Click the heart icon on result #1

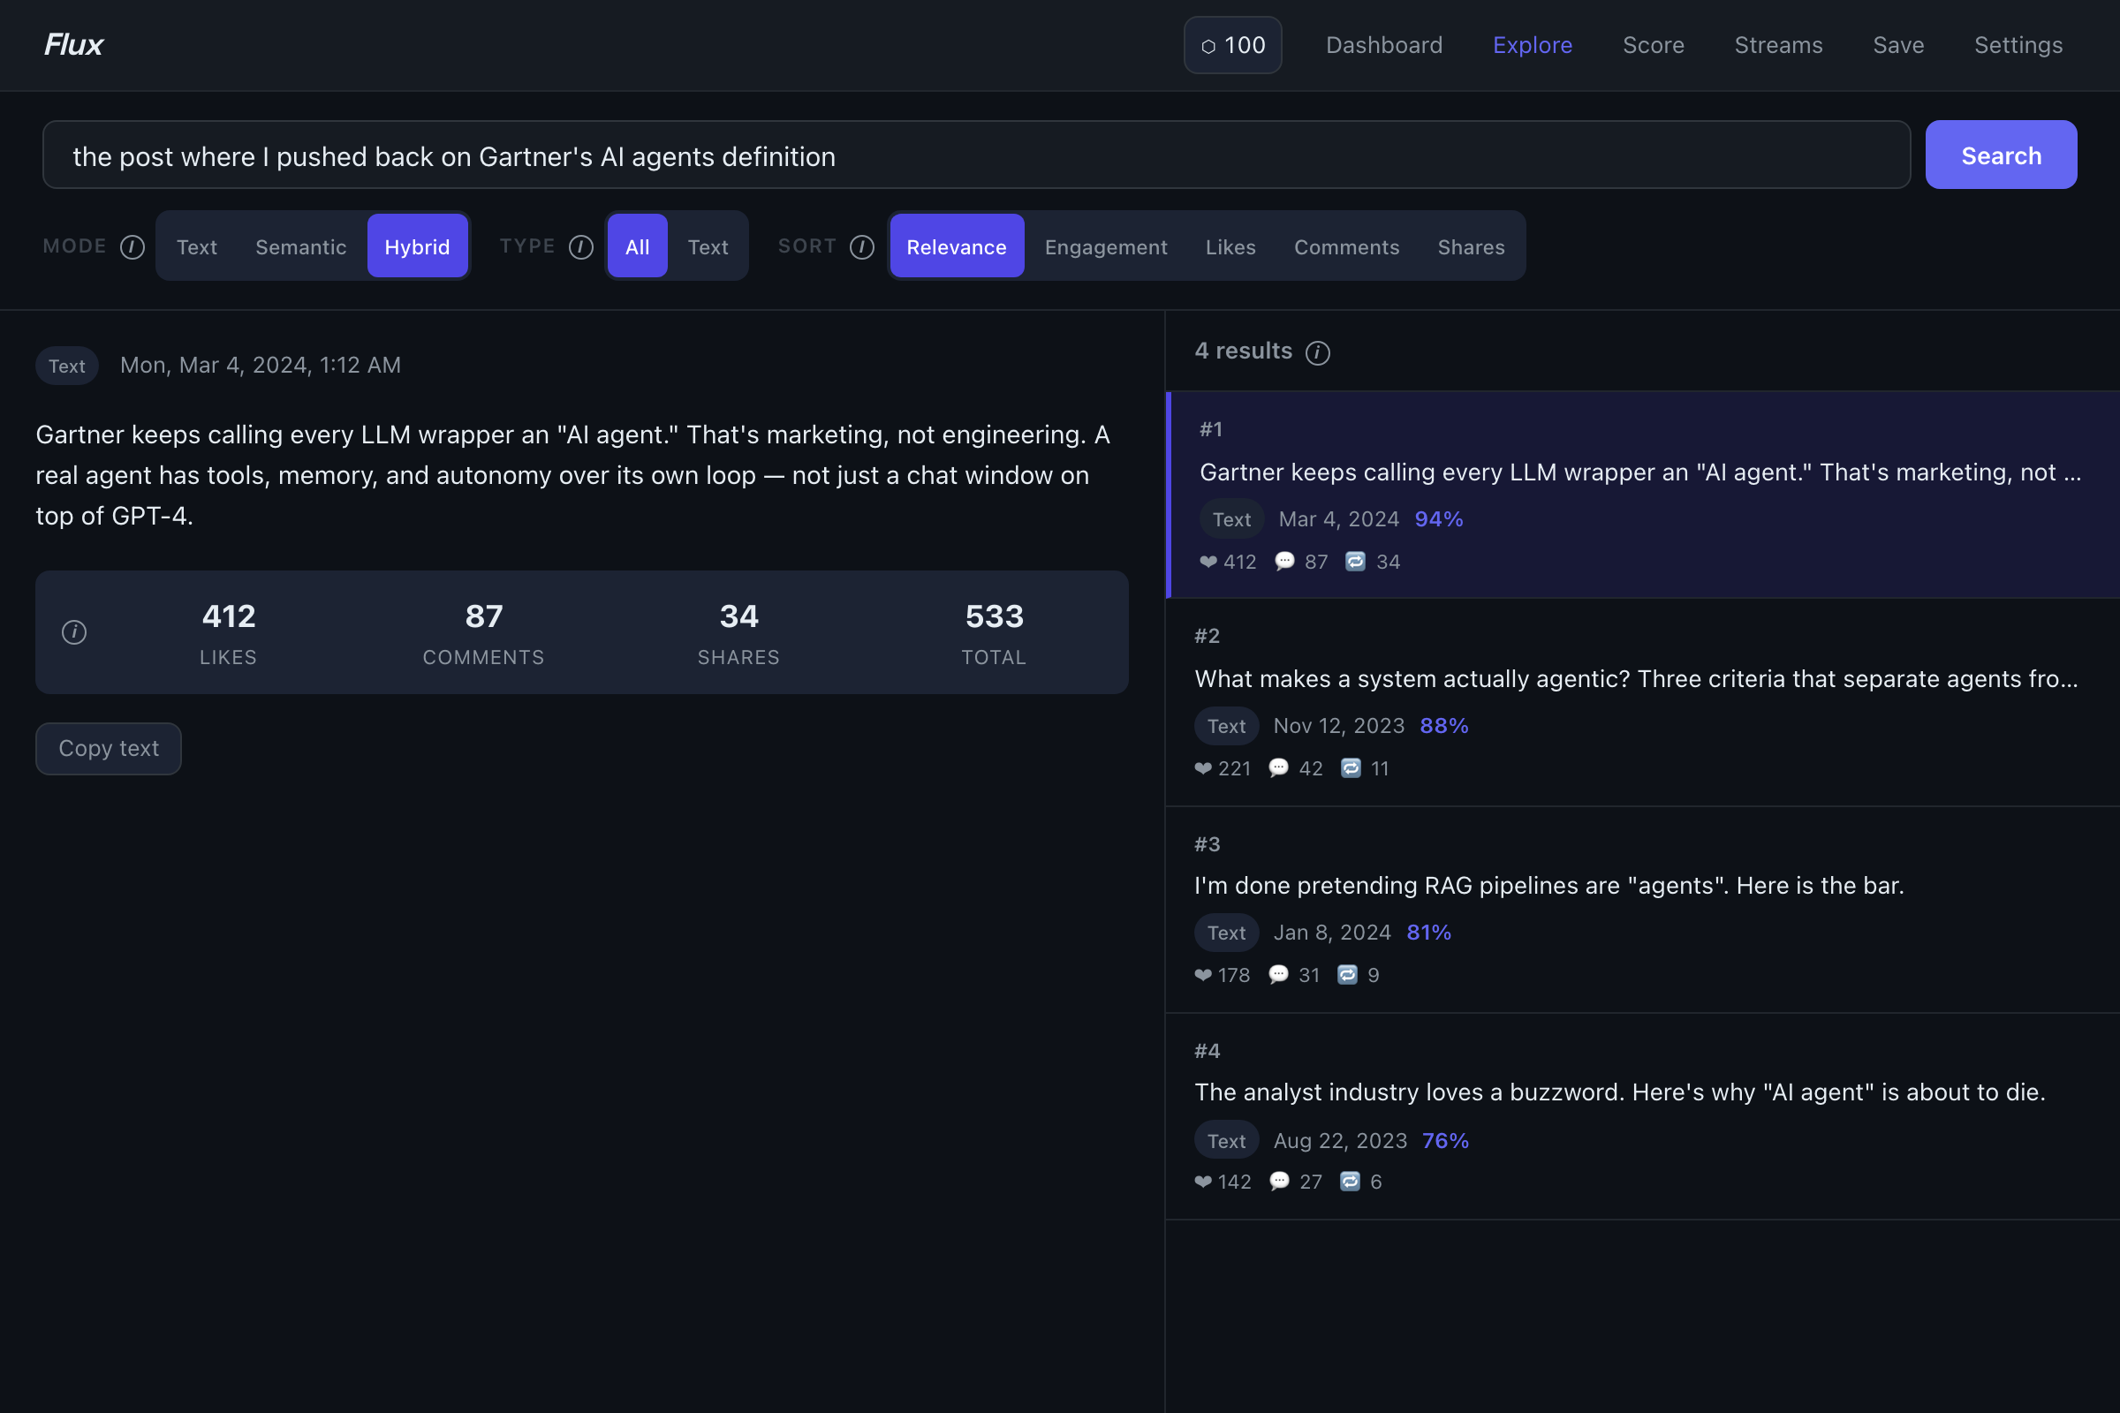(1208, 562)
